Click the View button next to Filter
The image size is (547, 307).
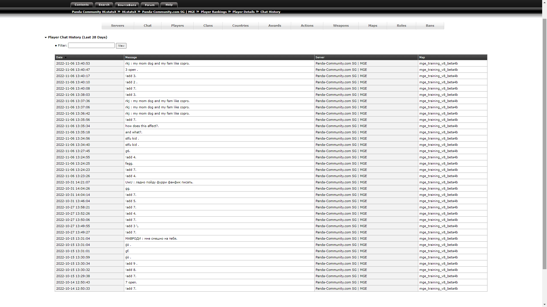(121, 45)
